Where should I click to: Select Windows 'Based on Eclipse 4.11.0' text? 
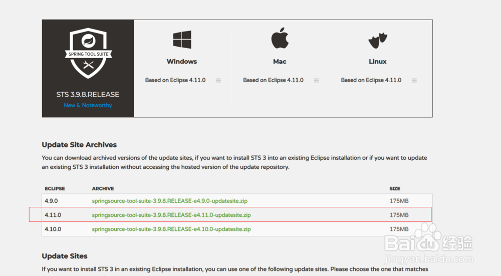[175, 80]
